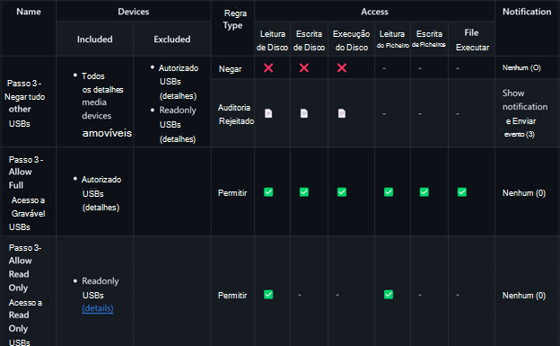Click the 'Auditoria Rejeitado' rule type cell
This screenshot has height=346, width=560.
(x=236, y=114)
